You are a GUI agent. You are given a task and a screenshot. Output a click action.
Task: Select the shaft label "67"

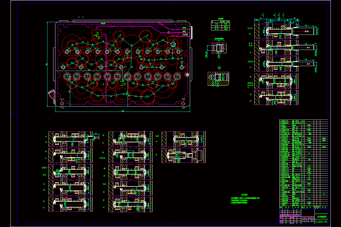pos(104,207)
